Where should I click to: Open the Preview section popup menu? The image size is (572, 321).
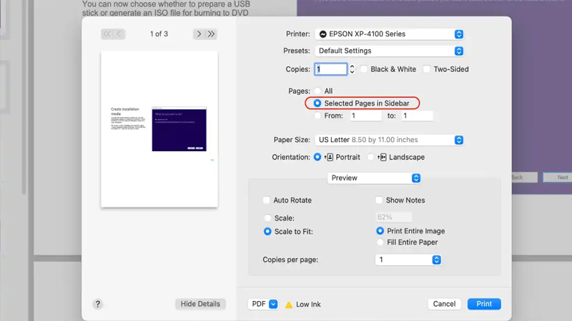tap(374, 178)
